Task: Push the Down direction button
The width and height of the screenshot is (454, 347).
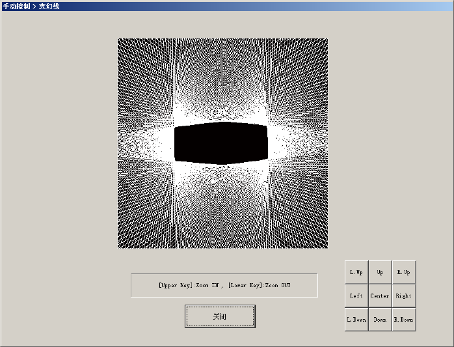Action: coord(380,320)
